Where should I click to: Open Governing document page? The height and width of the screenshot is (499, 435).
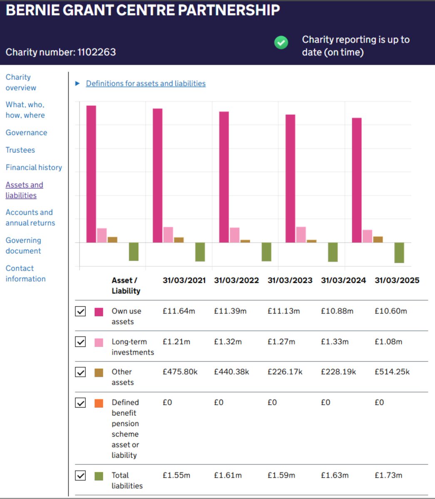pos(23,245)
